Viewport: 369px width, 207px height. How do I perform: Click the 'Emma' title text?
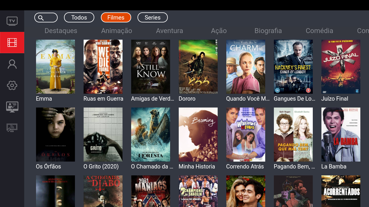[44, 99]
